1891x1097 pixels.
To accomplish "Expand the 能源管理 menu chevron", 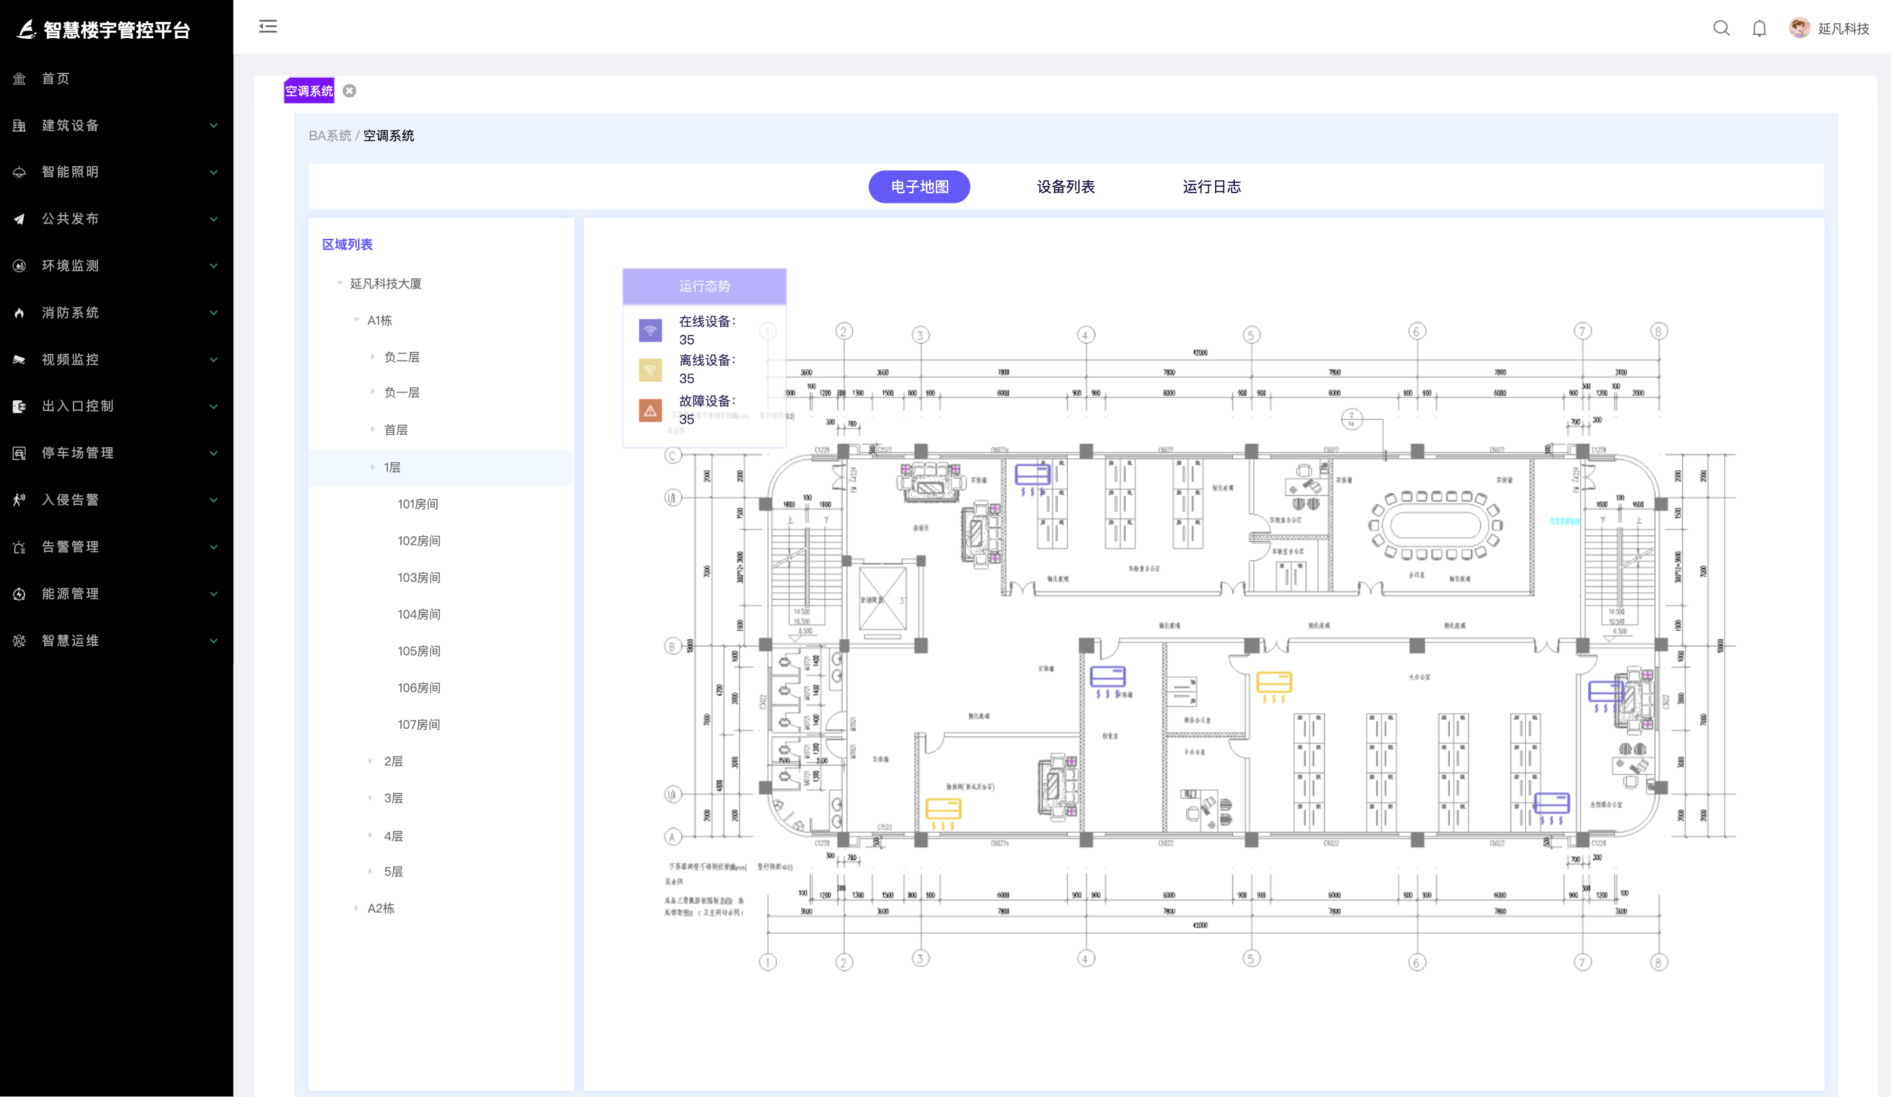I will 214,593.
